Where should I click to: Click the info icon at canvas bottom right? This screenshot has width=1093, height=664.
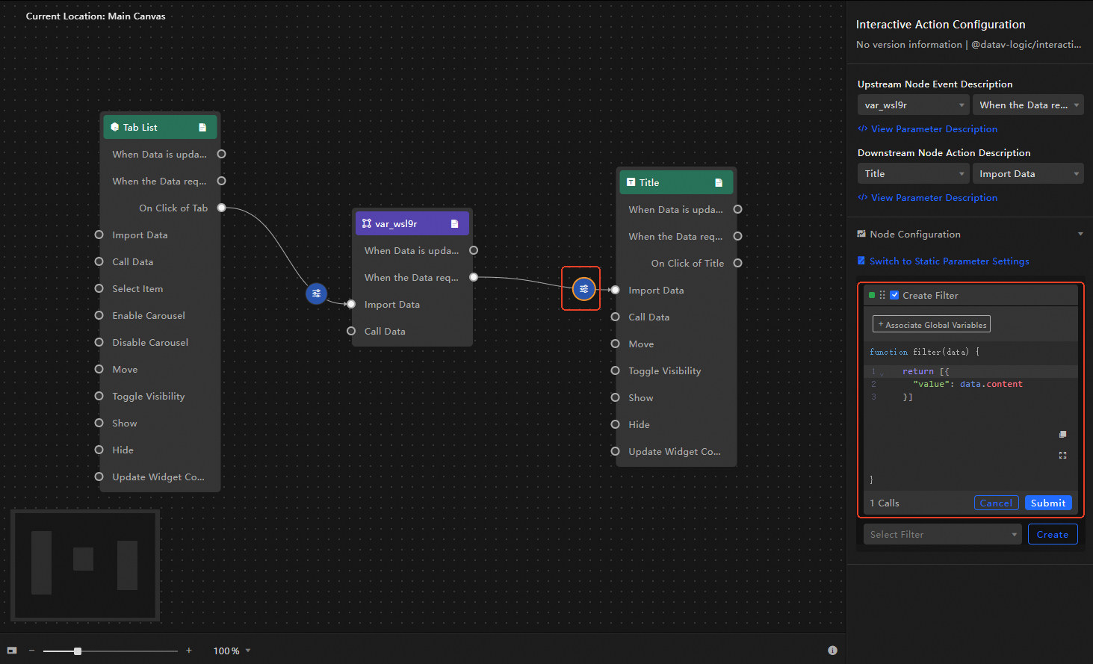[x=832, y=651]
